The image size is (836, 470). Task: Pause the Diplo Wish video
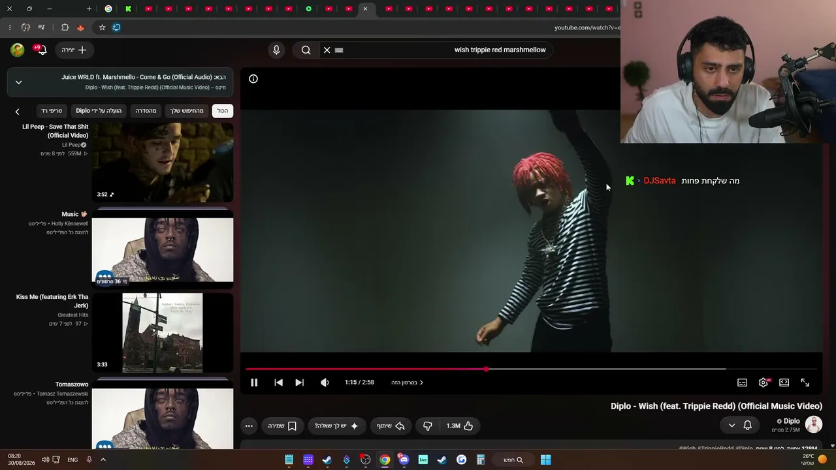(x=254, y=383)
